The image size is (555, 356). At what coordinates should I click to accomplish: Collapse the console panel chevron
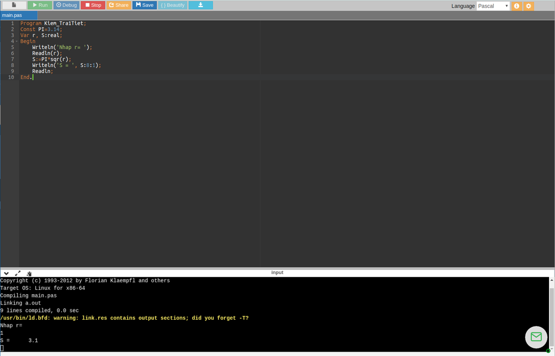click(7, 273)
